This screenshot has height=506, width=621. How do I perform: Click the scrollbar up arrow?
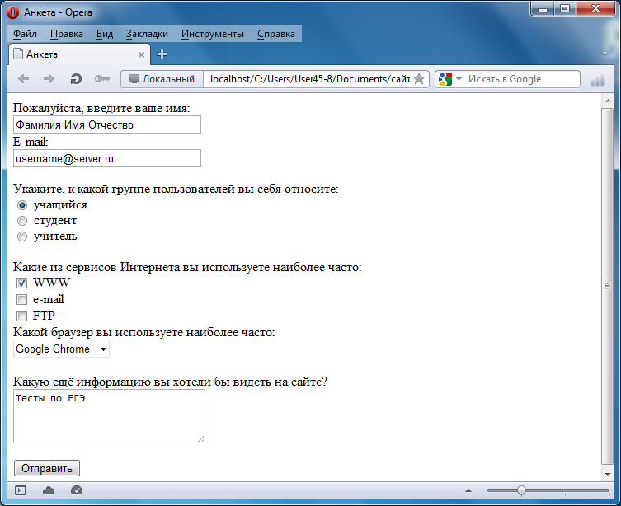tap(608, 101)
